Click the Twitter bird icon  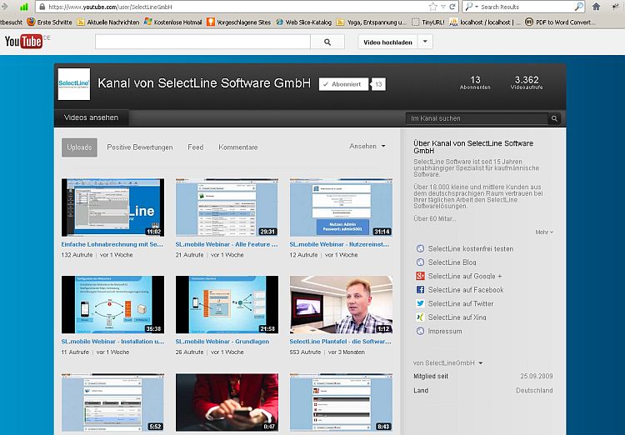tap(420, 303)
